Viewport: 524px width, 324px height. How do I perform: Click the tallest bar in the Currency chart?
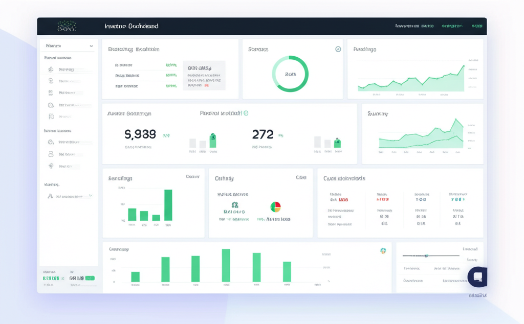(225, 266)
